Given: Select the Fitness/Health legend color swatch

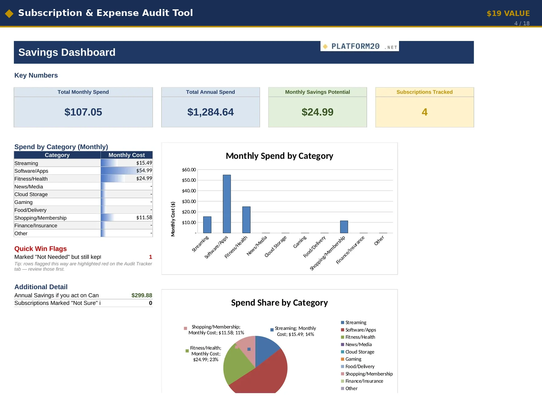Looking at the screenshot, I should click(342, 337).
